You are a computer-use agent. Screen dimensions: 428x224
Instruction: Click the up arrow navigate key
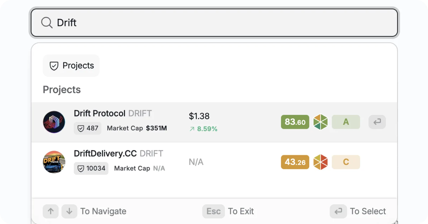coord(51,211)
